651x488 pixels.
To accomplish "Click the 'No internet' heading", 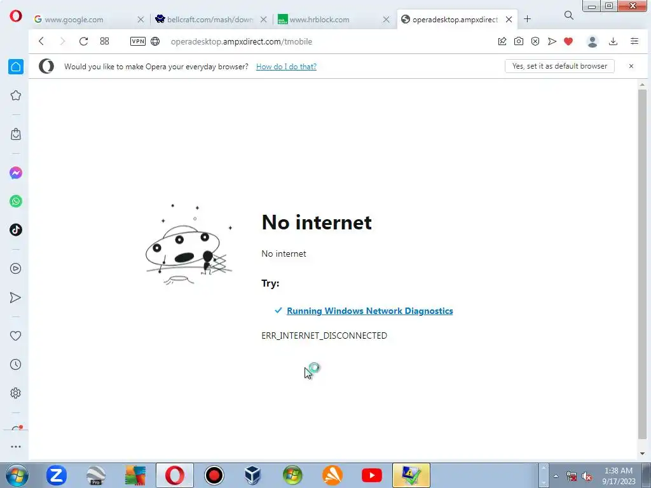I will coord(317,222).
